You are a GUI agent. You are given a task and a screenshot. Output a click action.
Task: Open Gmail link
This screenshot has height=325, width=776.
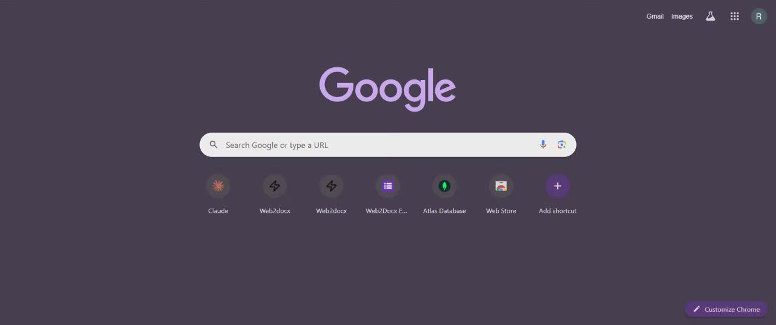[x=655, y=16]
